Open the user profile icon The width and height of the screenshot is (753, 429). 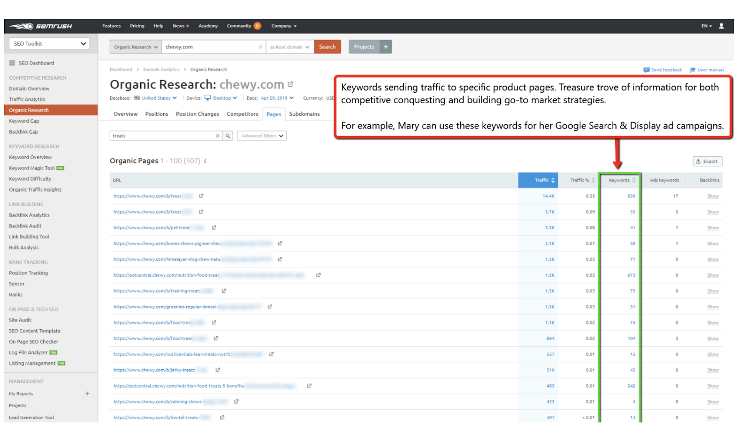[x=721, y=26]
